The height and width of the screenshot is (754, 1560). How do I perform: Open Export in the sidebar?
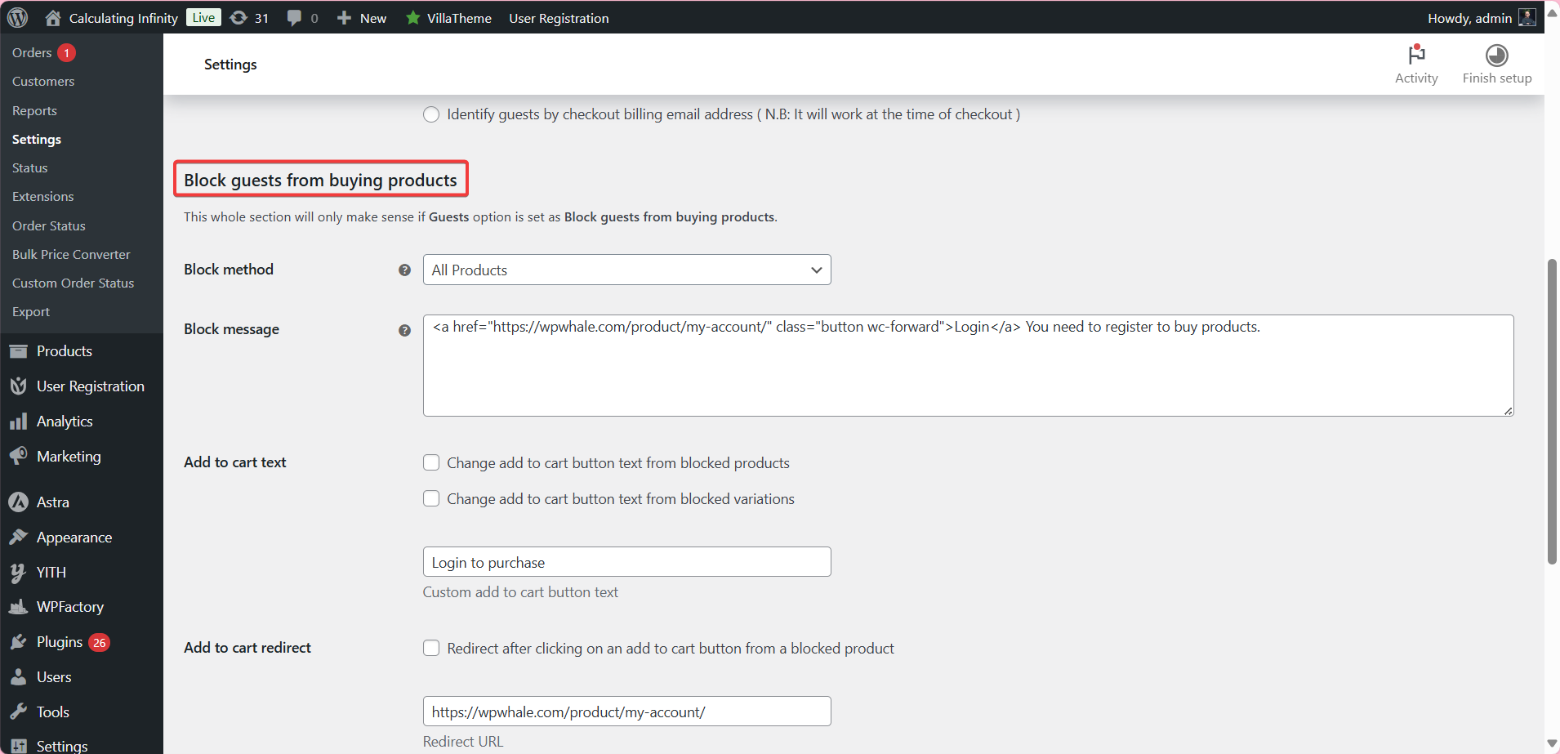(x=30, y=311)
